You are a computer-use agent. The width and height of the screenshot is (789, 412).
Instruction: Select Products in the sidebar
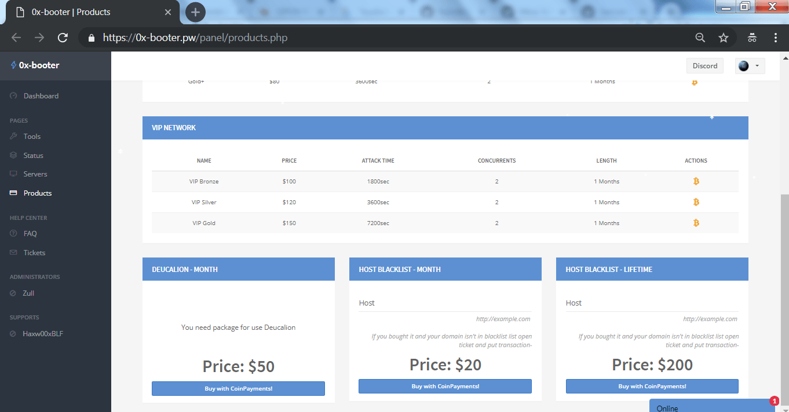click(x=37, y=193)
